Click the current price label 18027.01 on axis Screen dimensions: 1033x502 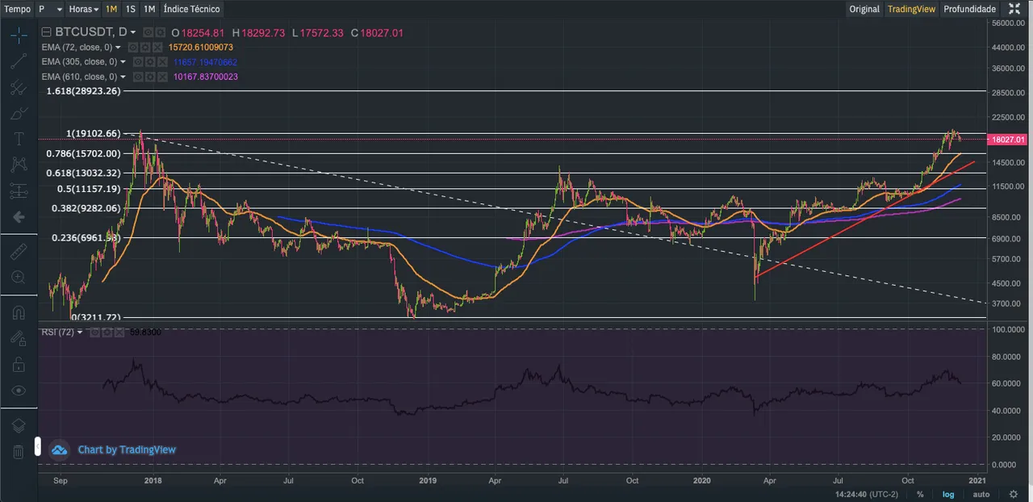1008,140
